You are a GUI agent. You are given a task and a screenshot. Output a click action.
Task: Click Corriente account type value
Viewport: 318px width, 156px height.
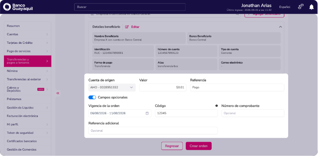pos(226,53)
